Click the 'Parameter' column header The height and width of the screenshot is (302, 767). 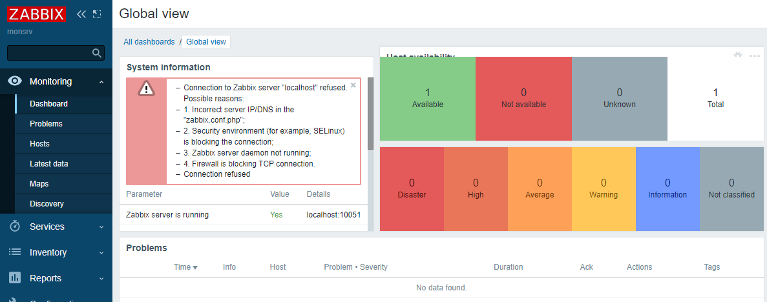coord(144,194)
